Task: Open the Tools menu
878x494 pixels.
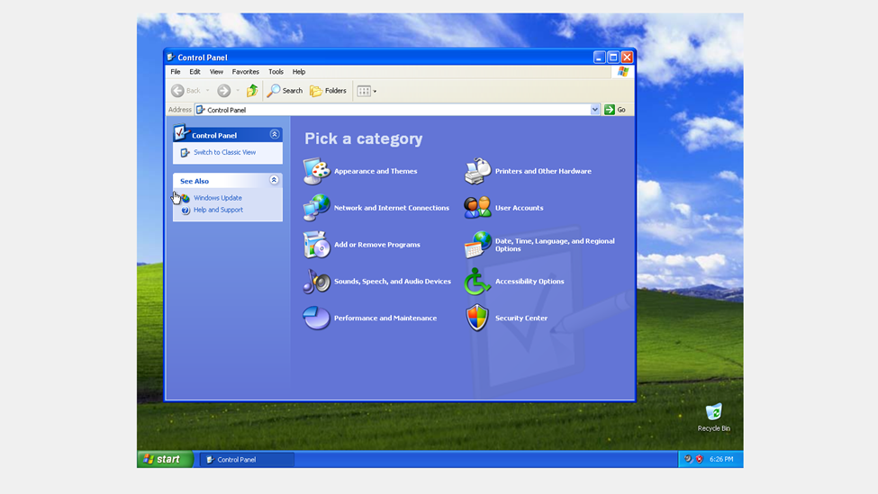Action: pyautogui.click(x=276, y=72)
